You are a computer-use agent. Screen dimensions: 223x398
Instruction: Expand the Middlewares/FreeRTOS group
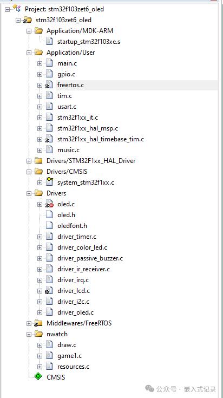click(29, 323)
